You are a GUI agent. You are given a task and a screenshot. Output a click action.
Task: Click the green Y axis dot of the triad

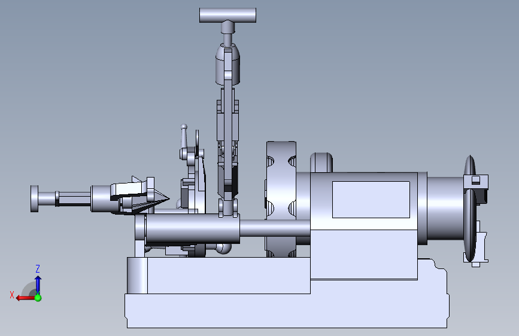[38, 298]
